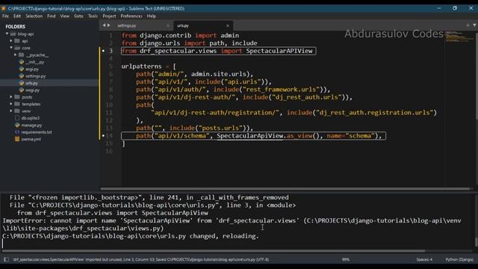
Task: Click the file icon beside requirements.txt
Action: point(17,132)
